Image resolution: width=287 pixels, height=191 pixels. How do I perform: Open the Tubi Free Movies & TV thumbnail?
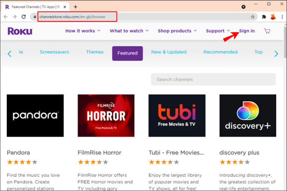177,116
